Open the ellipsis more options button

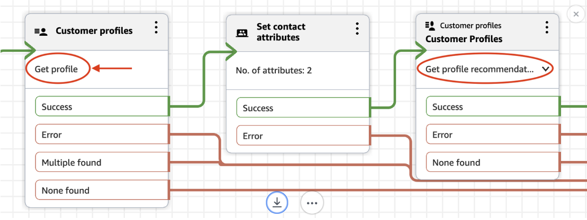point(312,203)
